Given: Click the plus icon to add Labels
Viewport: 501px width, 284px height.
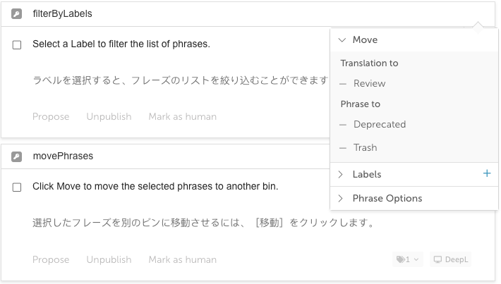Looking at the screenshot, I should tap(487, 173).
